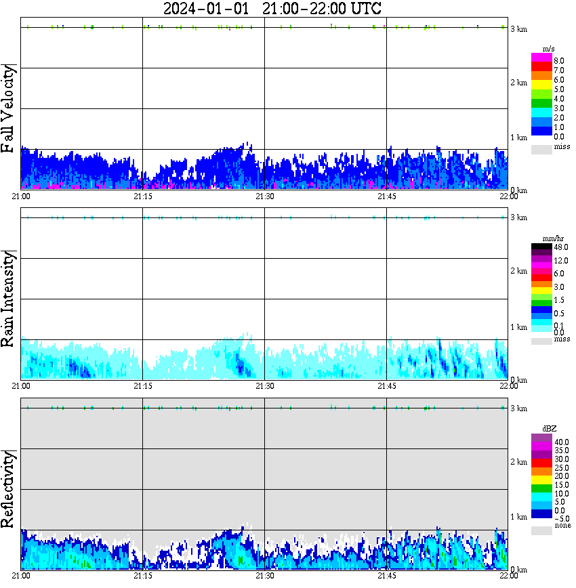Screen dimensions: 576x588
Task: Click the cyan swatch in the m/s legend
Action: pos(541,112)
